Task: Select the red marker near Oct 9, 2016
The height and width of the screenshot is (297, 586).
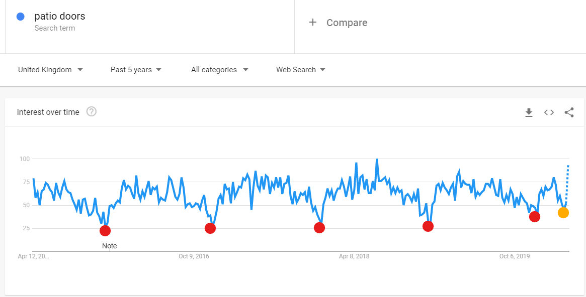Action: [210, 228]
